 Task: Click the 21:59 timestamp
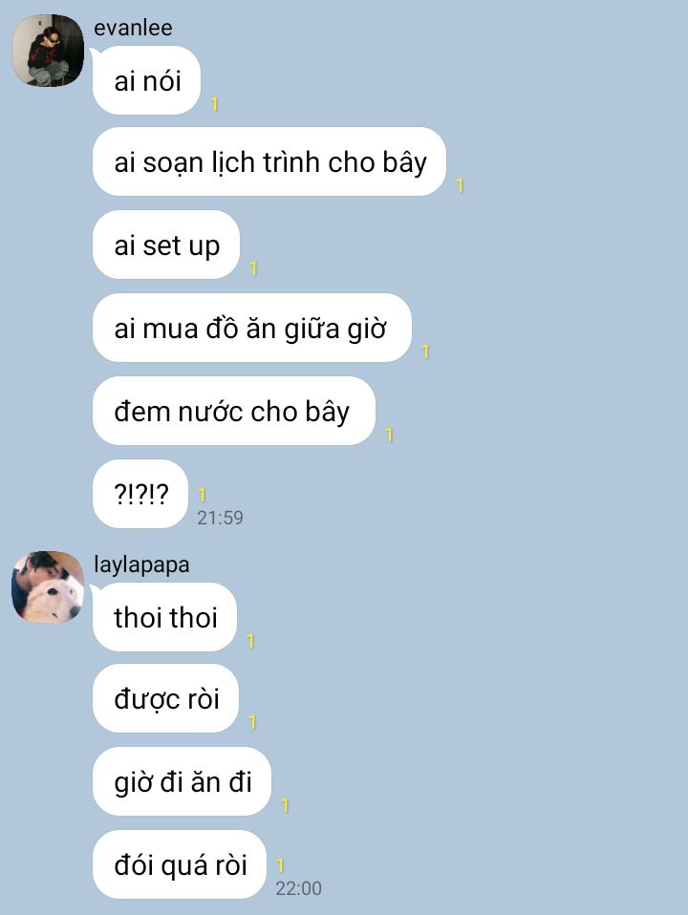[x=220, y=518]
